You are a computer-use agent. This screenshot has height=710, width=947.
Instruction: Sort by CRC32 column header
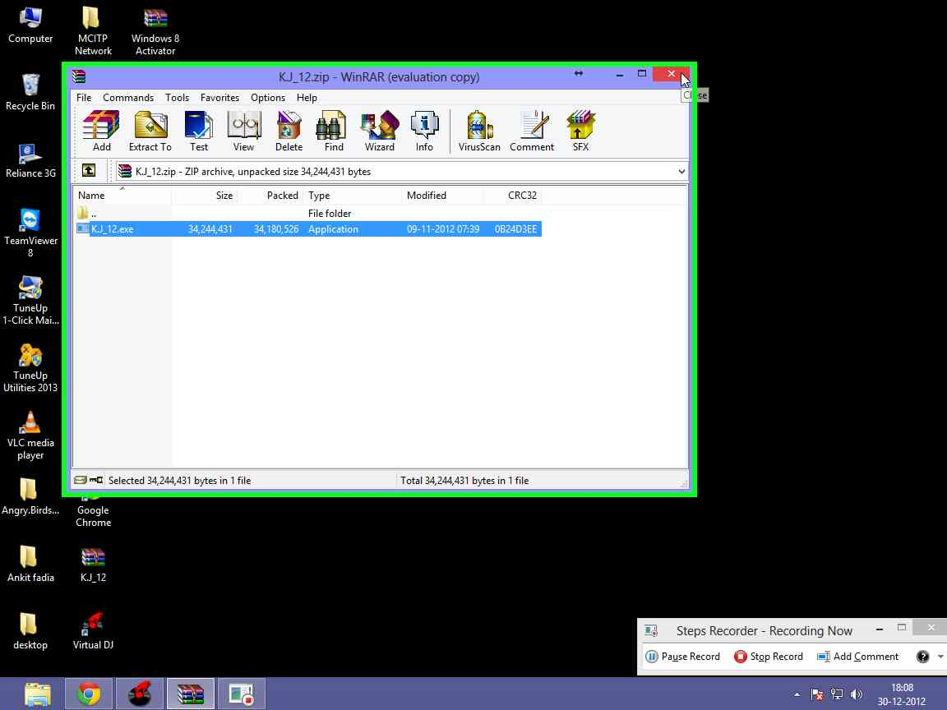click(512, 195)
